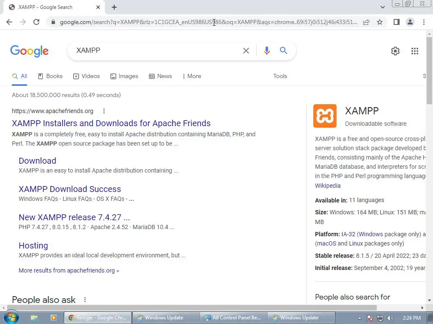Open the macOS platform link
This screenshot has height=324, width=433.
coord(326,243)
